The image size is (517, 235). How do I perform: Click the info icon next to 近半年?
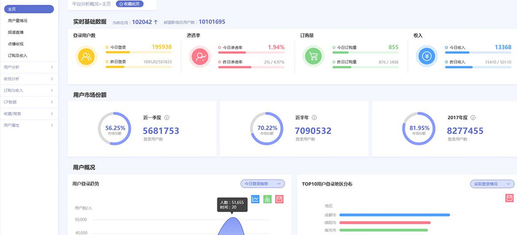(x=314, y=117)
